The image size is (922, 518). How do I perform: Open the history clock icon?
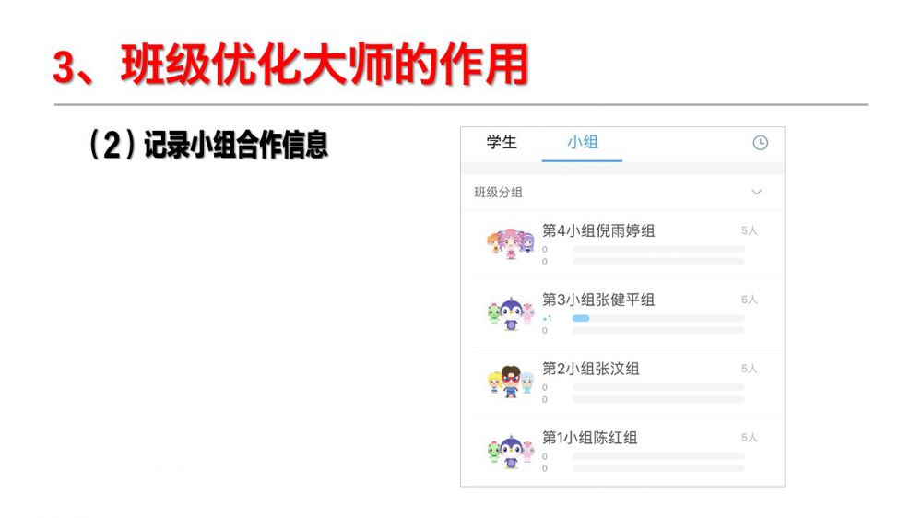(760, 143)
